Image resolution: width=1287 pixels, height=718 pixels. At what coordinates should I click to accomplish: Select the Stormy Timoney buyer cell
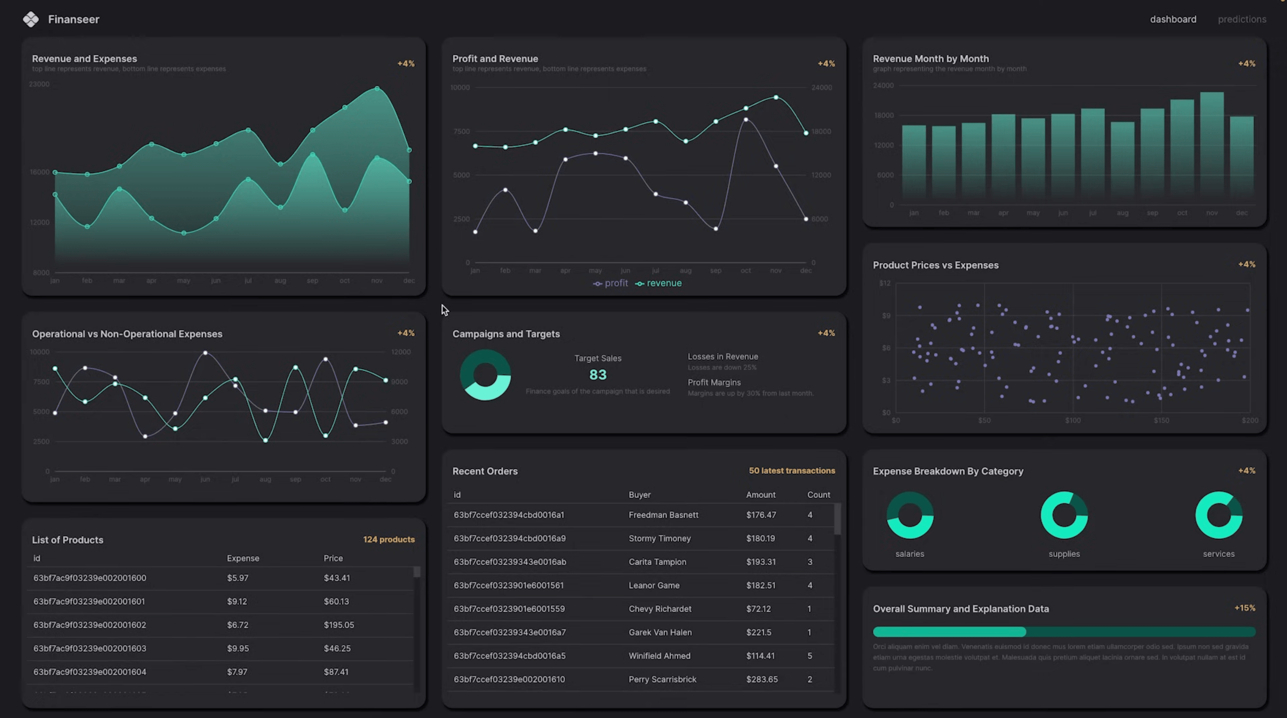(660, 538)
